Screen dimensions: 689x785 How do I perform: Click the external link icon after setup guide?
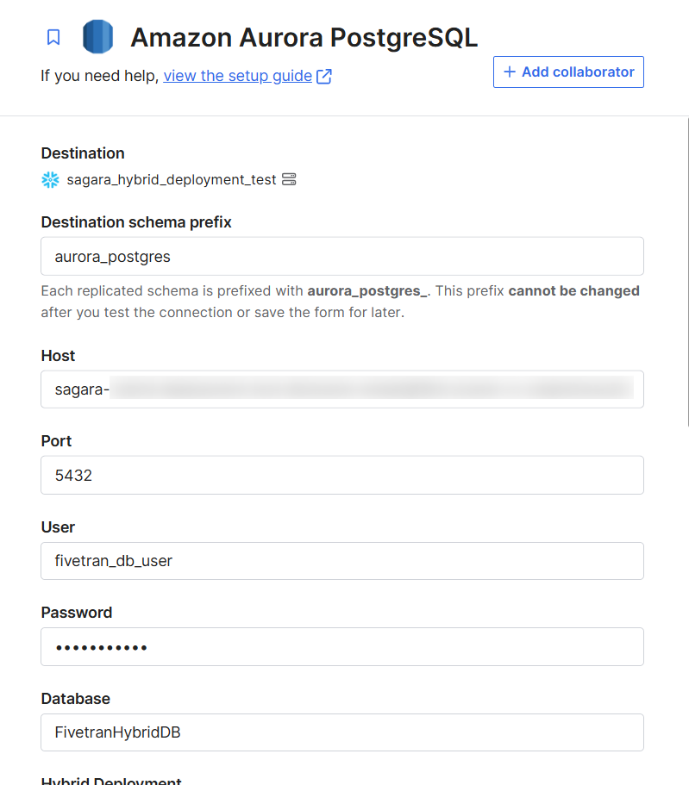click(324, 76)
